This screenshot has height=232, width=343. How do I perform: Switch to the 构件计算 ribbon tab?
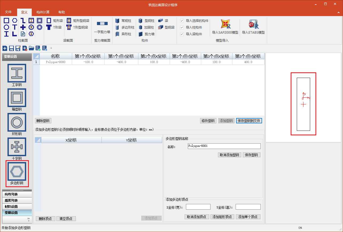[43, 12]
